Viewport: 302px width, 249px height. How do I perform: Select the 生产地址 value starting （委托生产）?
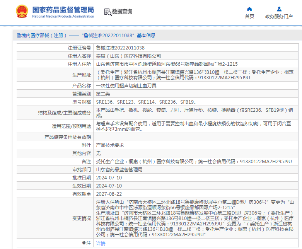tap(195, 75)
